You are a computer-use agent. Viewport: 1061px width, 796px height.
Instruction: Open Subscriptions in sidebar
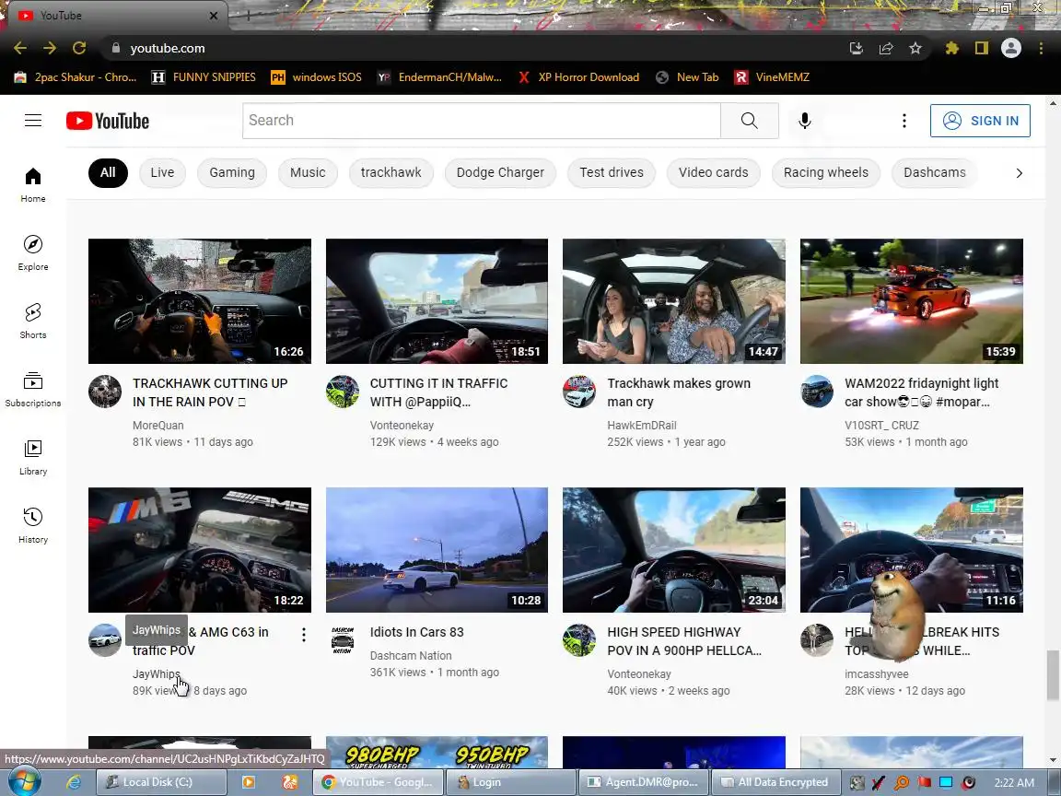33,390
